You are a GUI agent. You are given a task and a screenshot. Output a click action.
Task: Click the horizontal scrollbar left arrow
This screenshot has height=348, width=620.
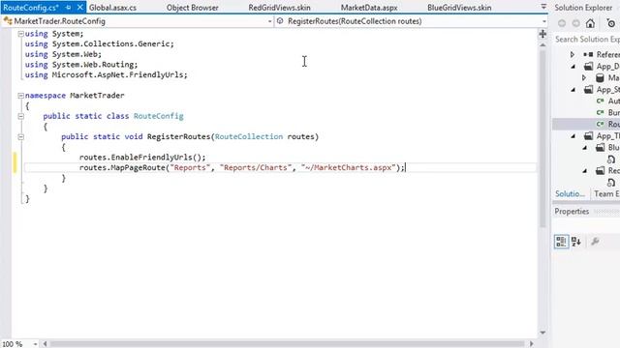45,344
